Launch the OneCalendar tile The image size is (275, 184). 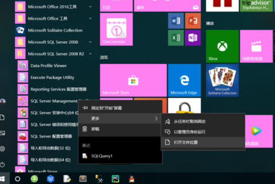point(116,29)
